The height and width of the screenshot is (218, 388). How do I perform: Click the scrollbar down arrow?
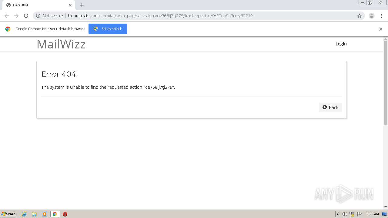click(x=386, y=207)
